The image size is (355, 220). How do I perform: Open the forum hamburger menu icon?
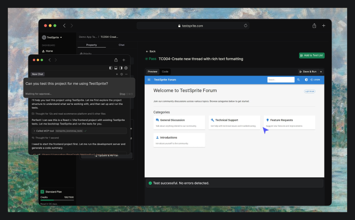click(149, 80)
